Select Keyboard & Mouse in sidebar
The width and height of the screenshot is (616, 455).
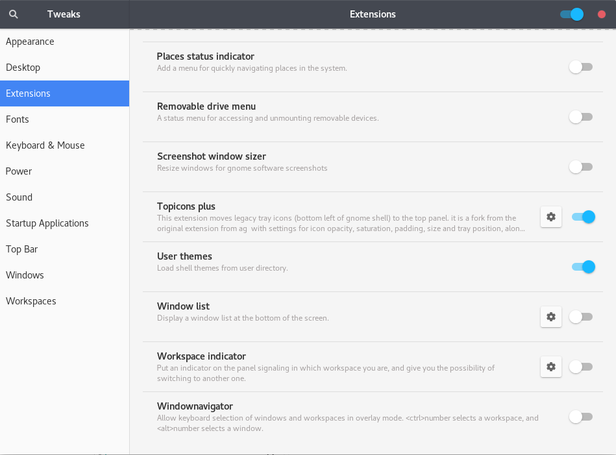coord(45,145)
